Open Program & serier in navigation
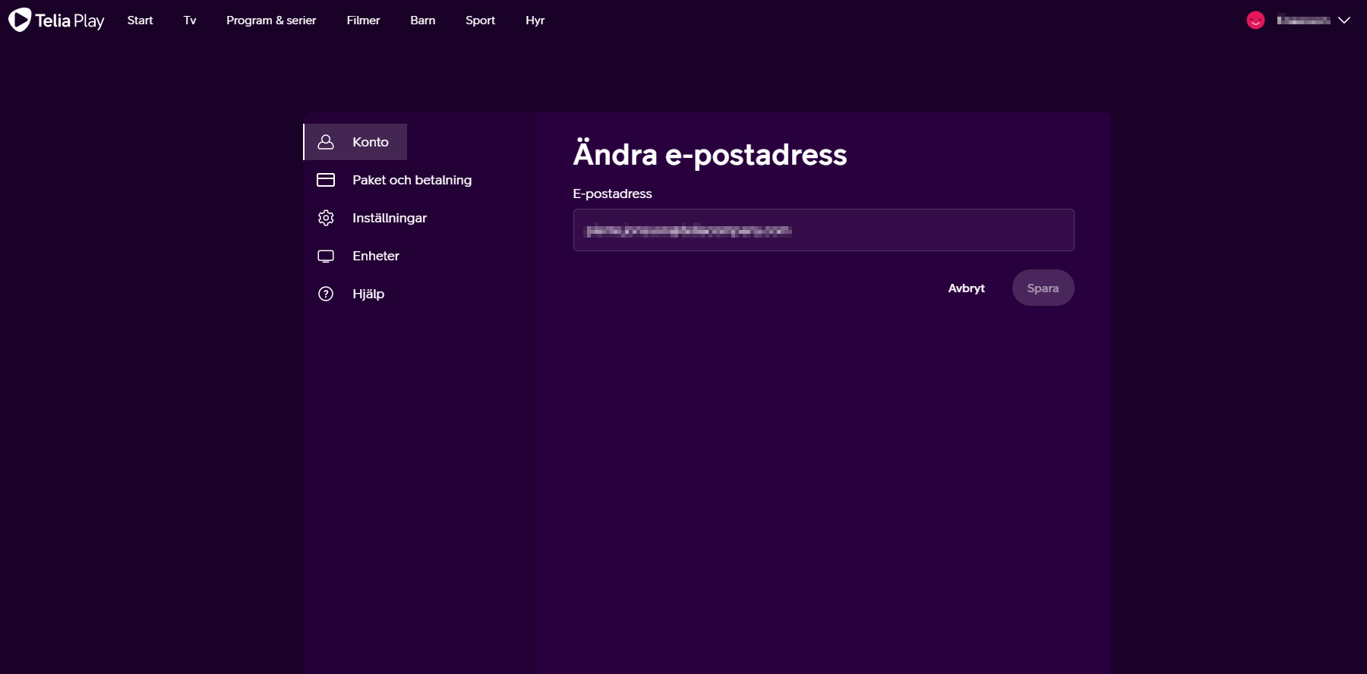1367x674 pixels. coord(271,20)
